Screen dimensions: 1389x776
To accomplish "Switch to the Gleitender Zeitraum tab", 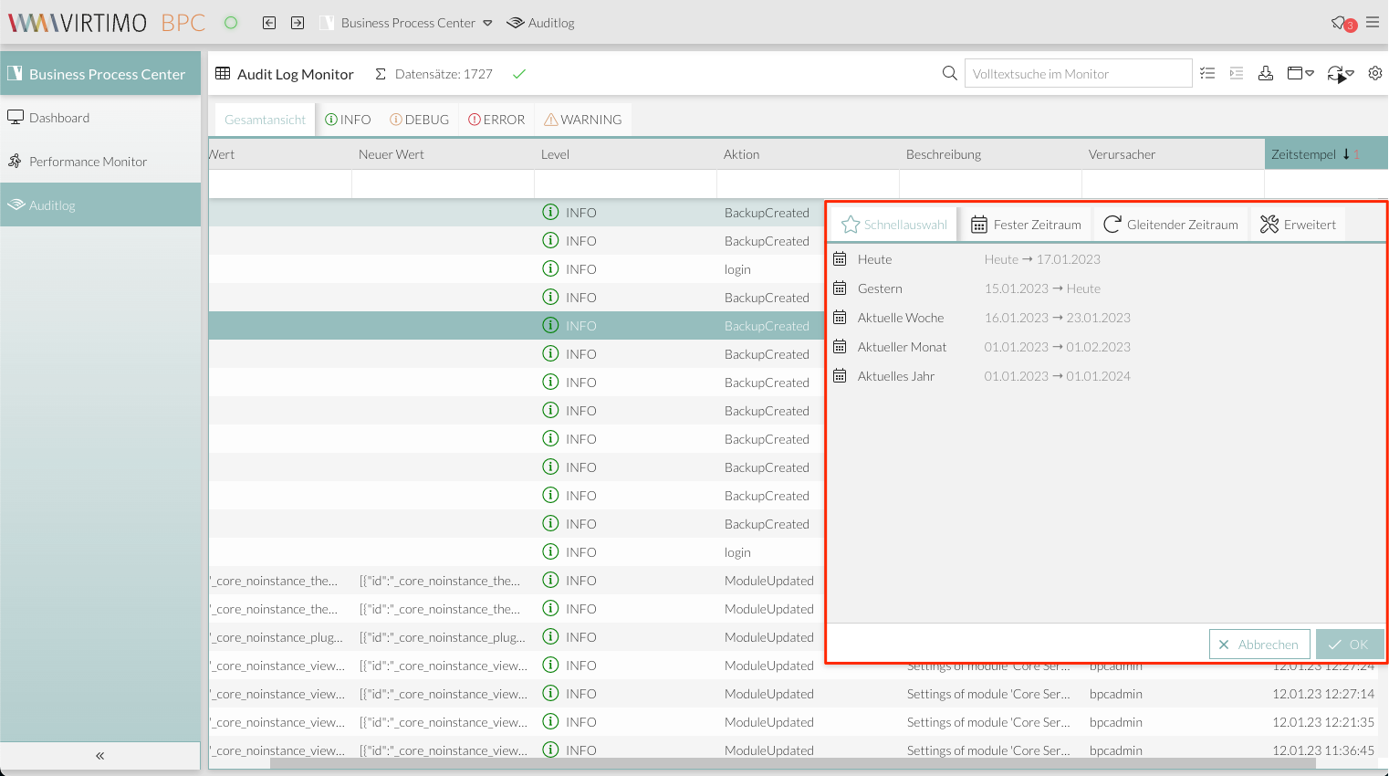I will (x=1171, y=225).
